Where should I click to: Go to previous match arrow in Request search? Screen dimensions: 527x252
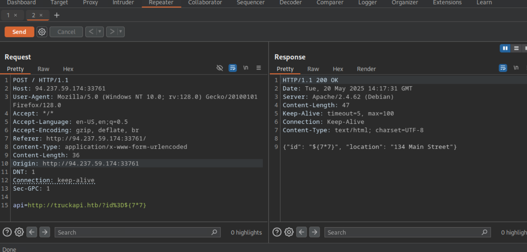point(32,232)
